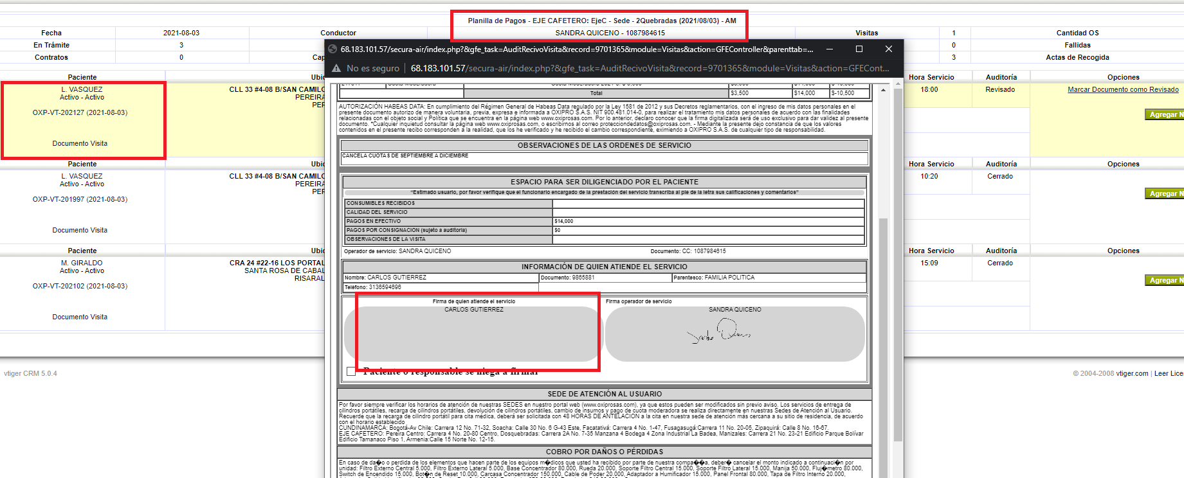Select order OXP-VT-202127 (2021-08-03)

tap(80, 112)
